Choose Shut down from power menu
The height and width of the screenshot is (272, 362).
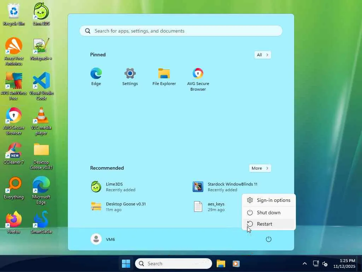(269, 212)
